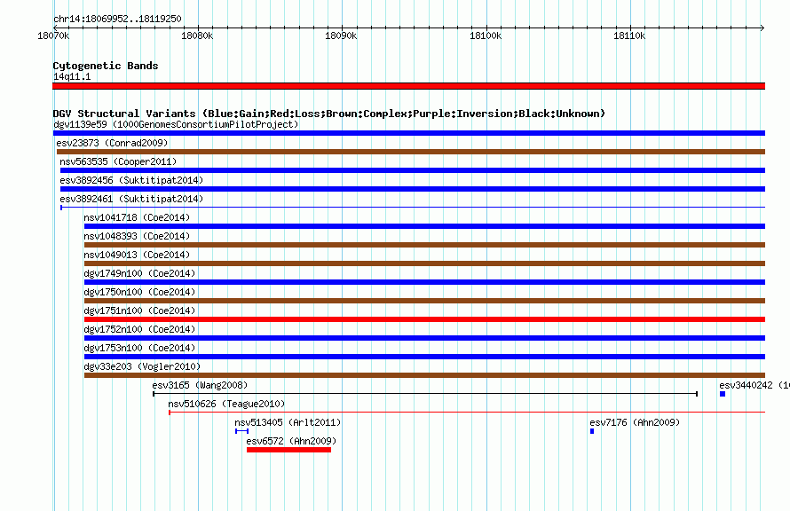790x511 pixels.
Task: Click the ruler's right arrowhead
Action: pos(762,28)
